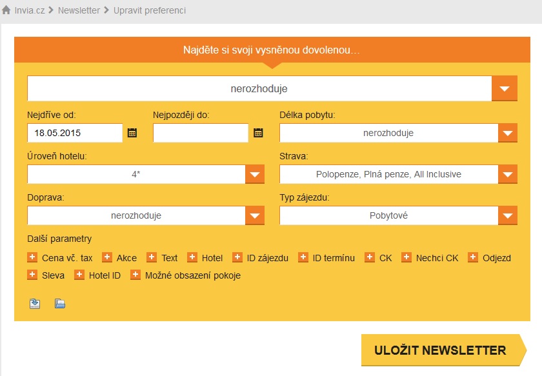Viewport: 542px width, 376px height.
Task: Click the Doprava dropdown arrow button
Action: pos(255,215)
